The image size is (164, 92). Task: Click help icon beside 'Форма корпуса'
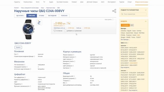pos(74,55)
